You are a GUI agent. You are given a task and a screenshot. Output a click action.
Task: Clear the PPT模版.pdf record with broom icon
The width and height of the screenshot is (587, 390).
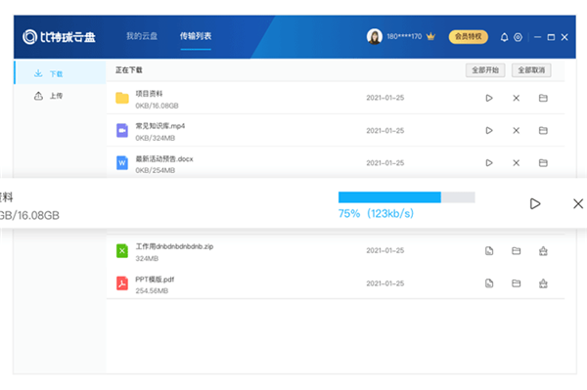coord(543,283)
